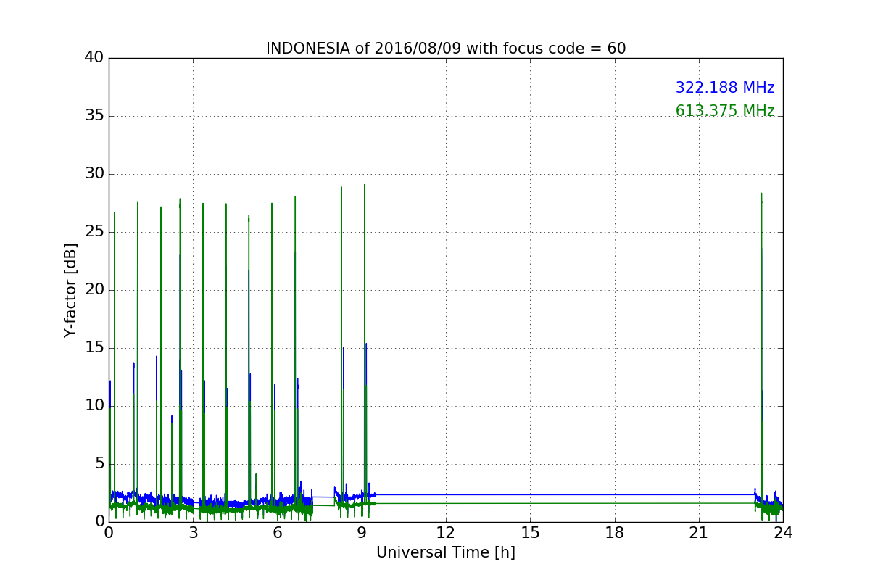Click x-axis tick label 21
This screenshot has width=870, height=580.
699,533
